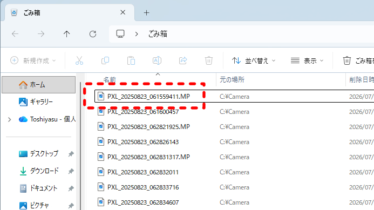
Task: Click the pin icon beside ダウンロード
Action: tap(71, 171)
